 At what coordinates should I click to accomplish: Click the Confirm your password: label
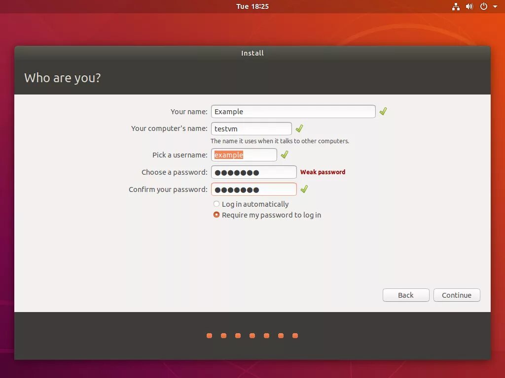168,189
